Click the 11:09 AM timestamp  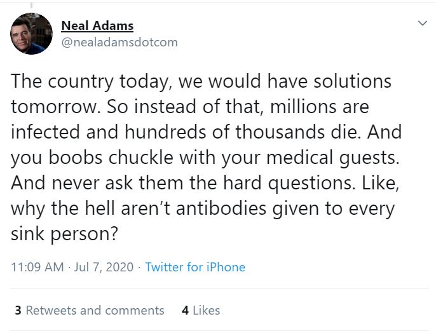37,267
